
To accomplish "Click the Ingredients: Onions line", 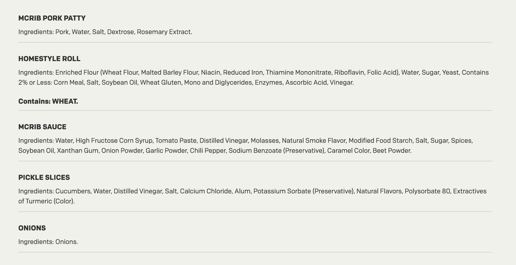I will click(48, 242).
